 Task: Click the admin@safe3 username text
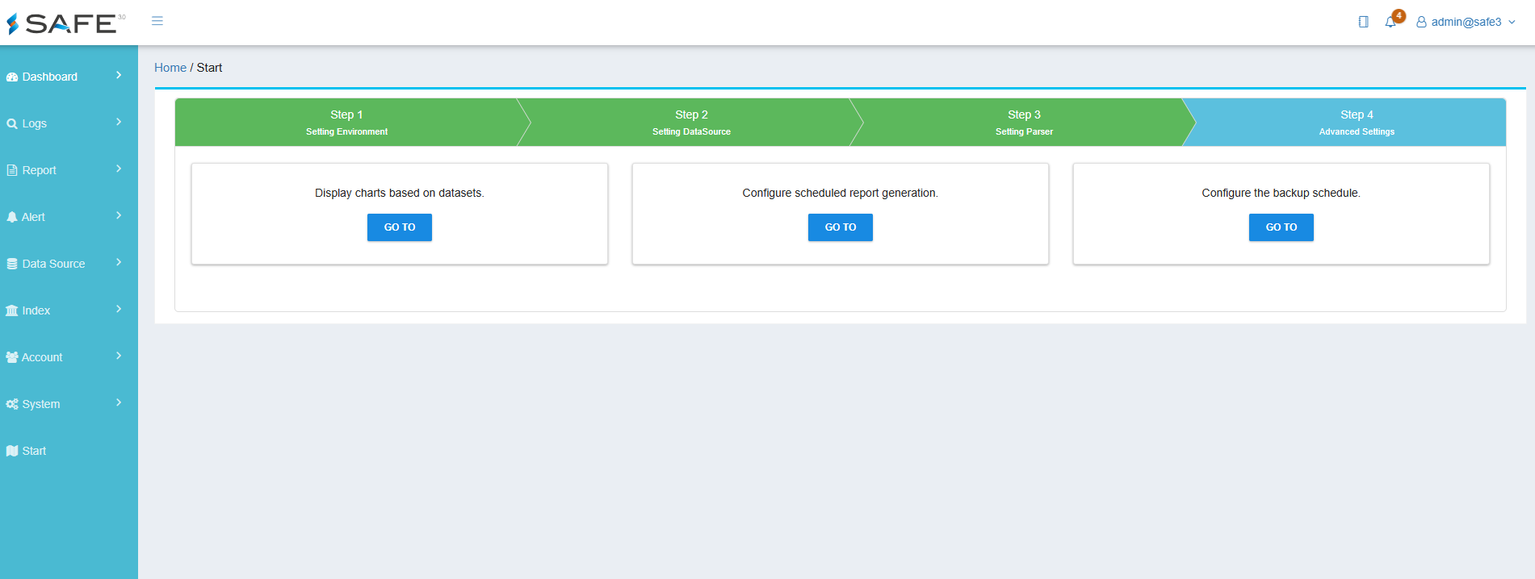point(1466,23)
